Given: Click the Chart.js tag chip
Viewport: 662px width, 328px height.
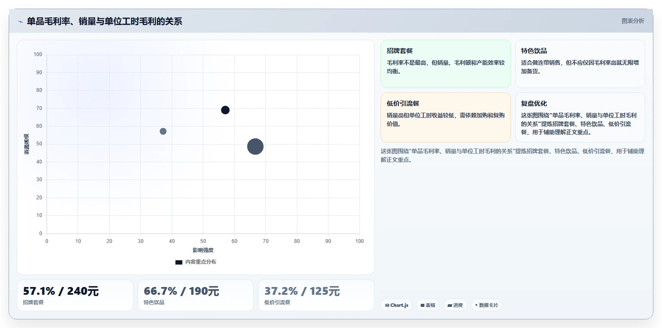Looking at the screenshot, I should coord(396,305).
